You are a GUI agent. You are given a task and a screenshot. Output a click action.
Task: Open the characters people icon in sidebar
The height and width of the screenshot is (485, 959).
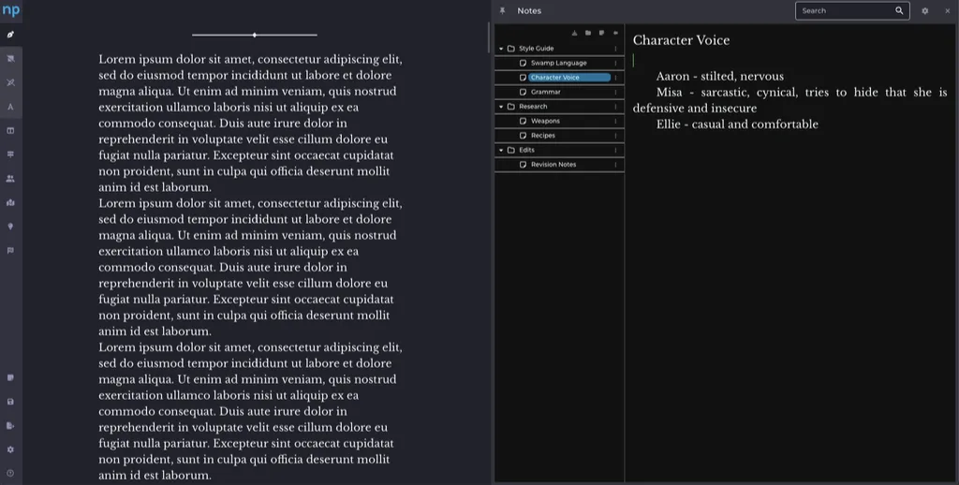click(x=10, y=179)
